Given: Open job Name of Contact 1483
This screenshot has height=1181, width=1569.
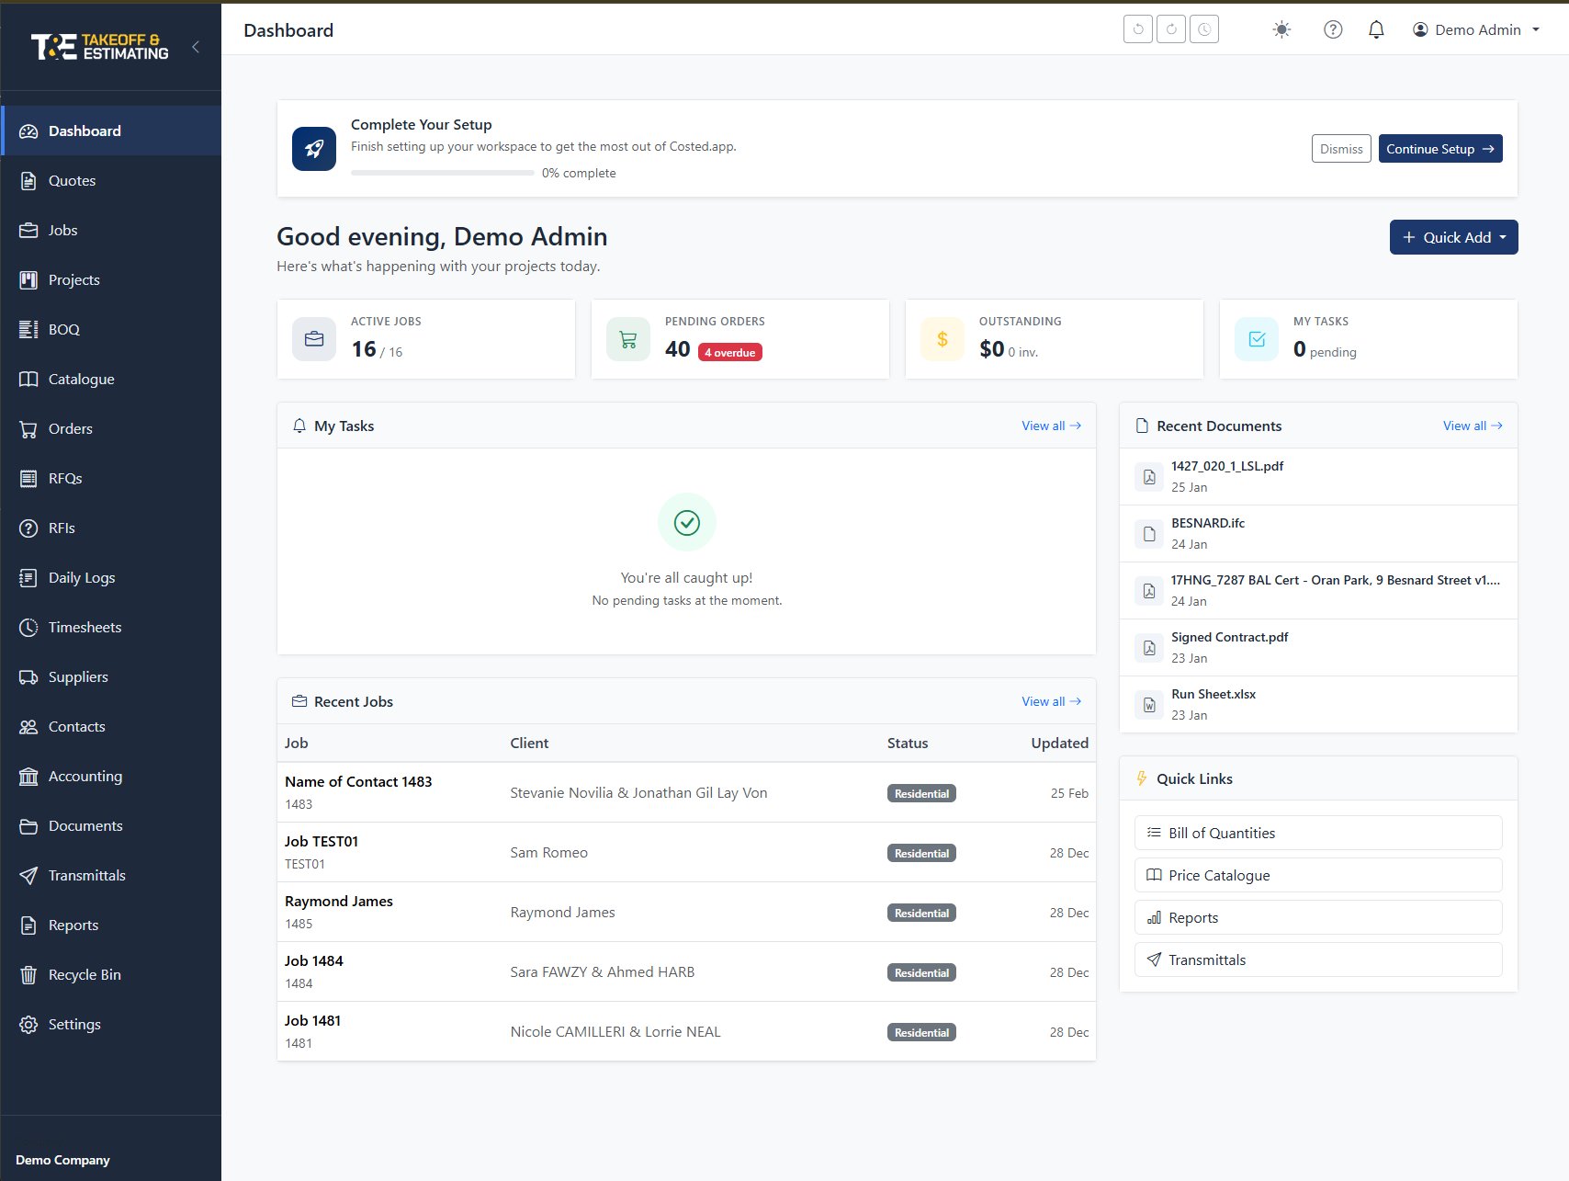Looking at the screenshot, I should (686, 792).
